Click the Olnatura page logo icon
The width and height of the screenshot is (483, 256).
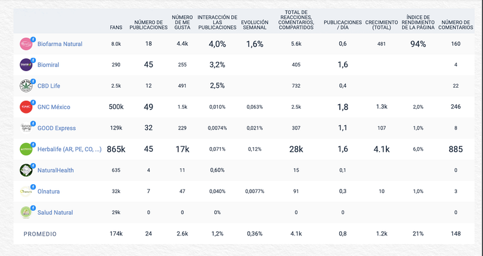tap(26, 191)
